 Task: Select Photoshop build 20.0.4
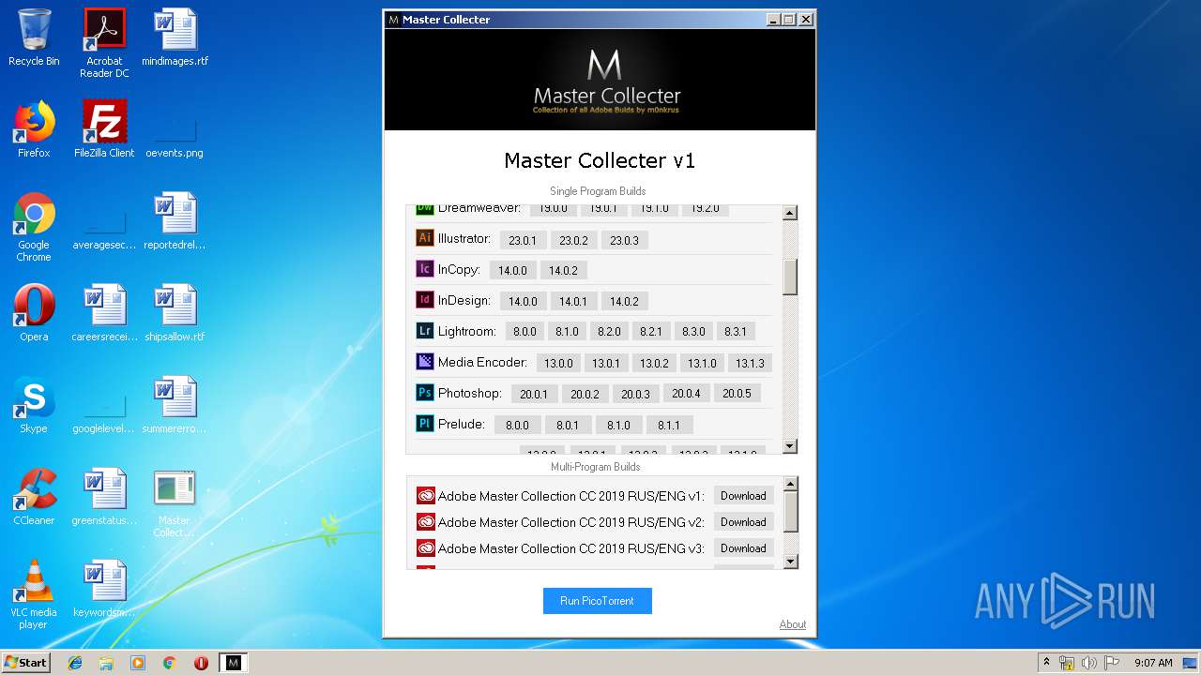[686, 394]
